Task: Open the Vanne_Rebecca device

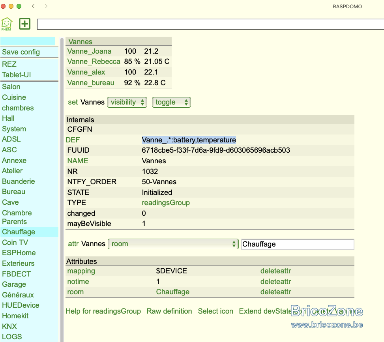Action: click(x=94, y=62)
